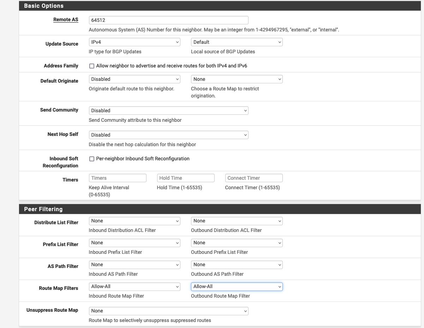Open the Update Source IP type dropdown
424x328 pixels.
134,42
